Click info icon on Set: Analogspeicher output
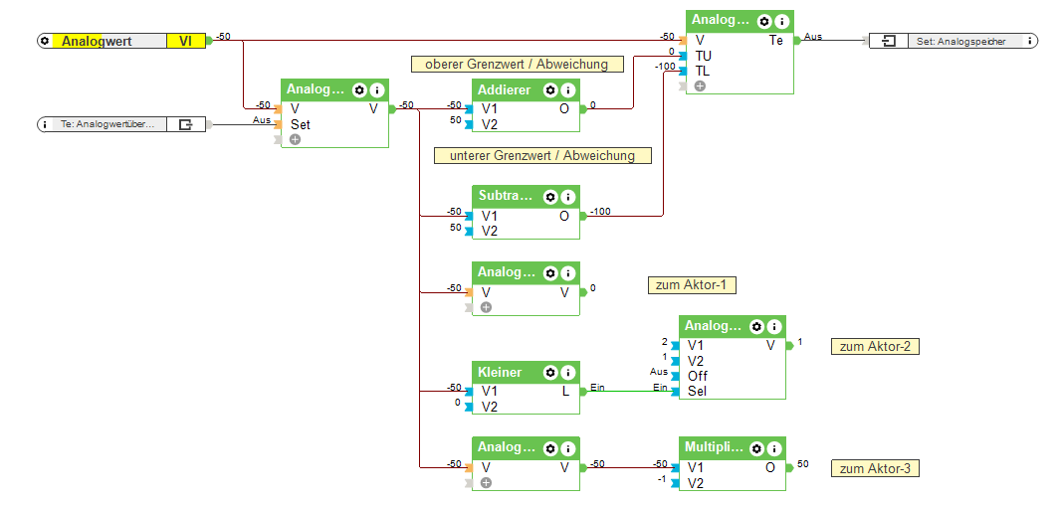This screenshot has height=505, width=1060. click(1029, 41)
